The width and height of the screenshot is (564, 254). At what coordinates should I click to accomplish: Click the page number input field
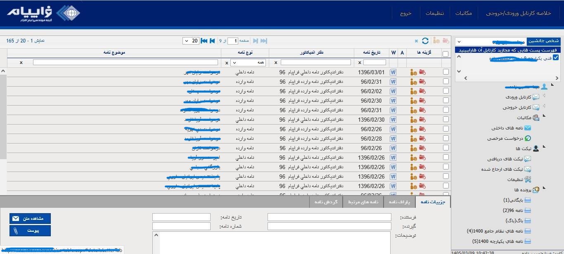(233, 41)
